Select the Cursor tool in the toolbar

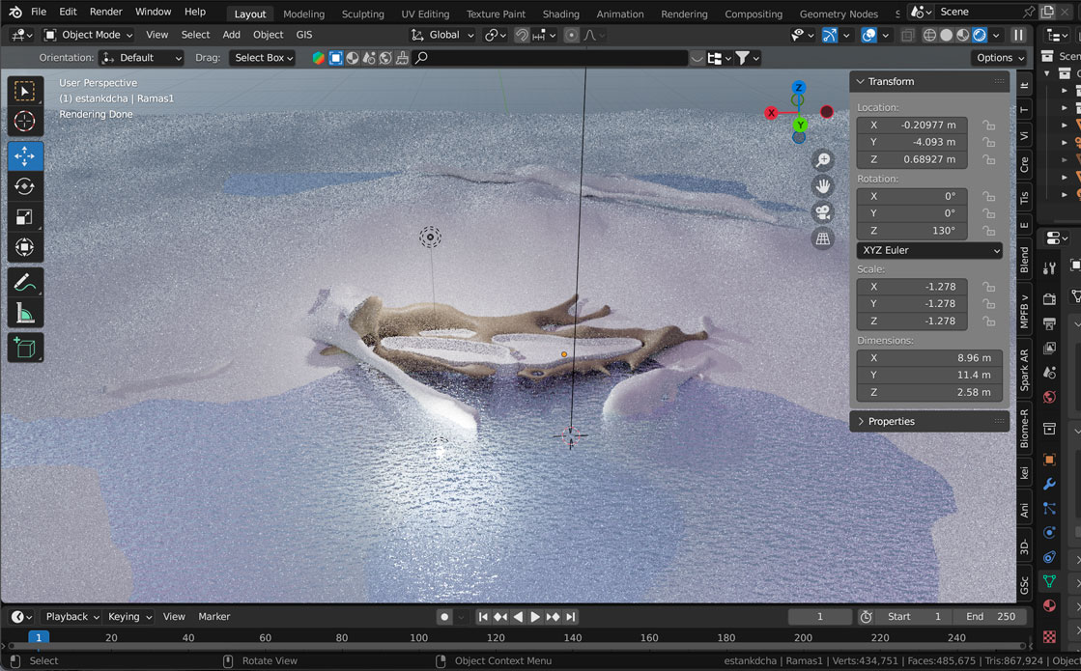25,121
